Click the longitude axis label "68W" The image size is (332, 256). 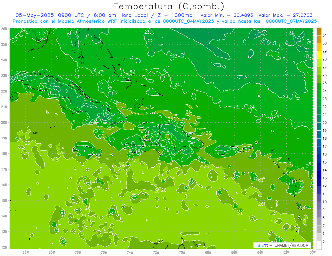coord(208,252)
